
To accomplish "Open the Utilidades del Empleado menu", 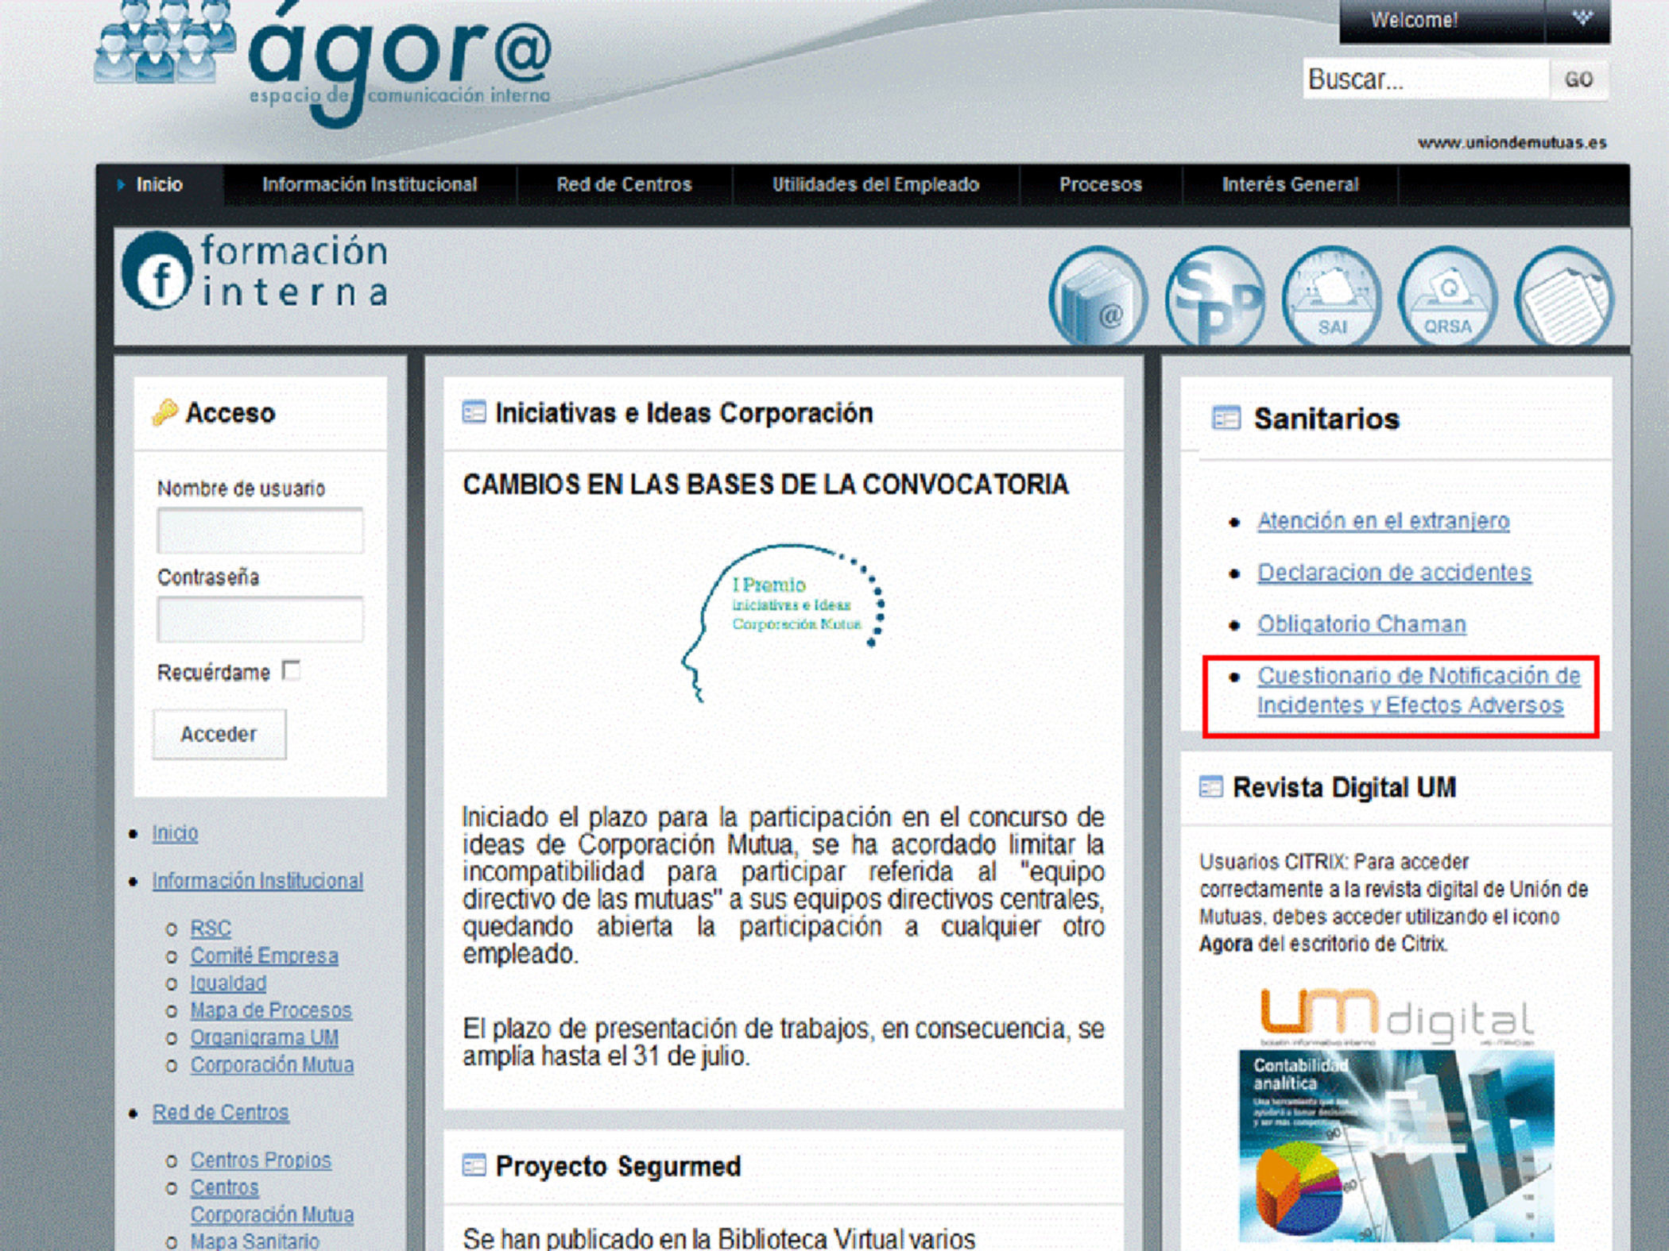I will click(x=875, y=184).
